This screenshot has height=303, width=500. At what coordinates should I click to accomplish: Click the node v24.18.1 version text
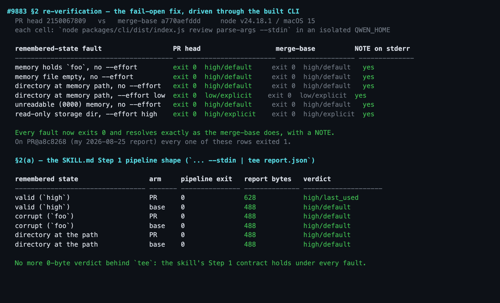pyautogui.click(x=246, y=21)
